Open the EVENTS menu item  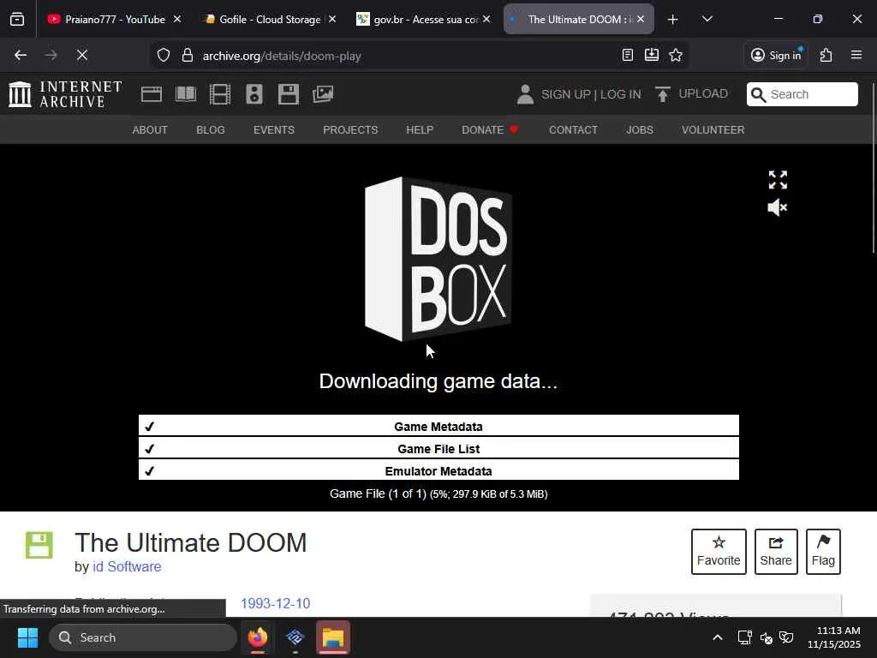tap(273, 130)
